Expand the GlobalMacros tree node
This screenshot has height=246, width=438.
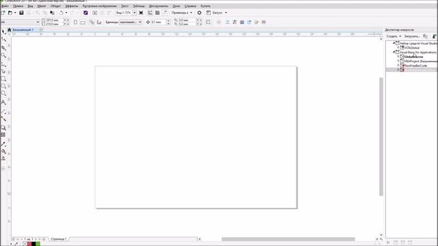tap(398, 57)
